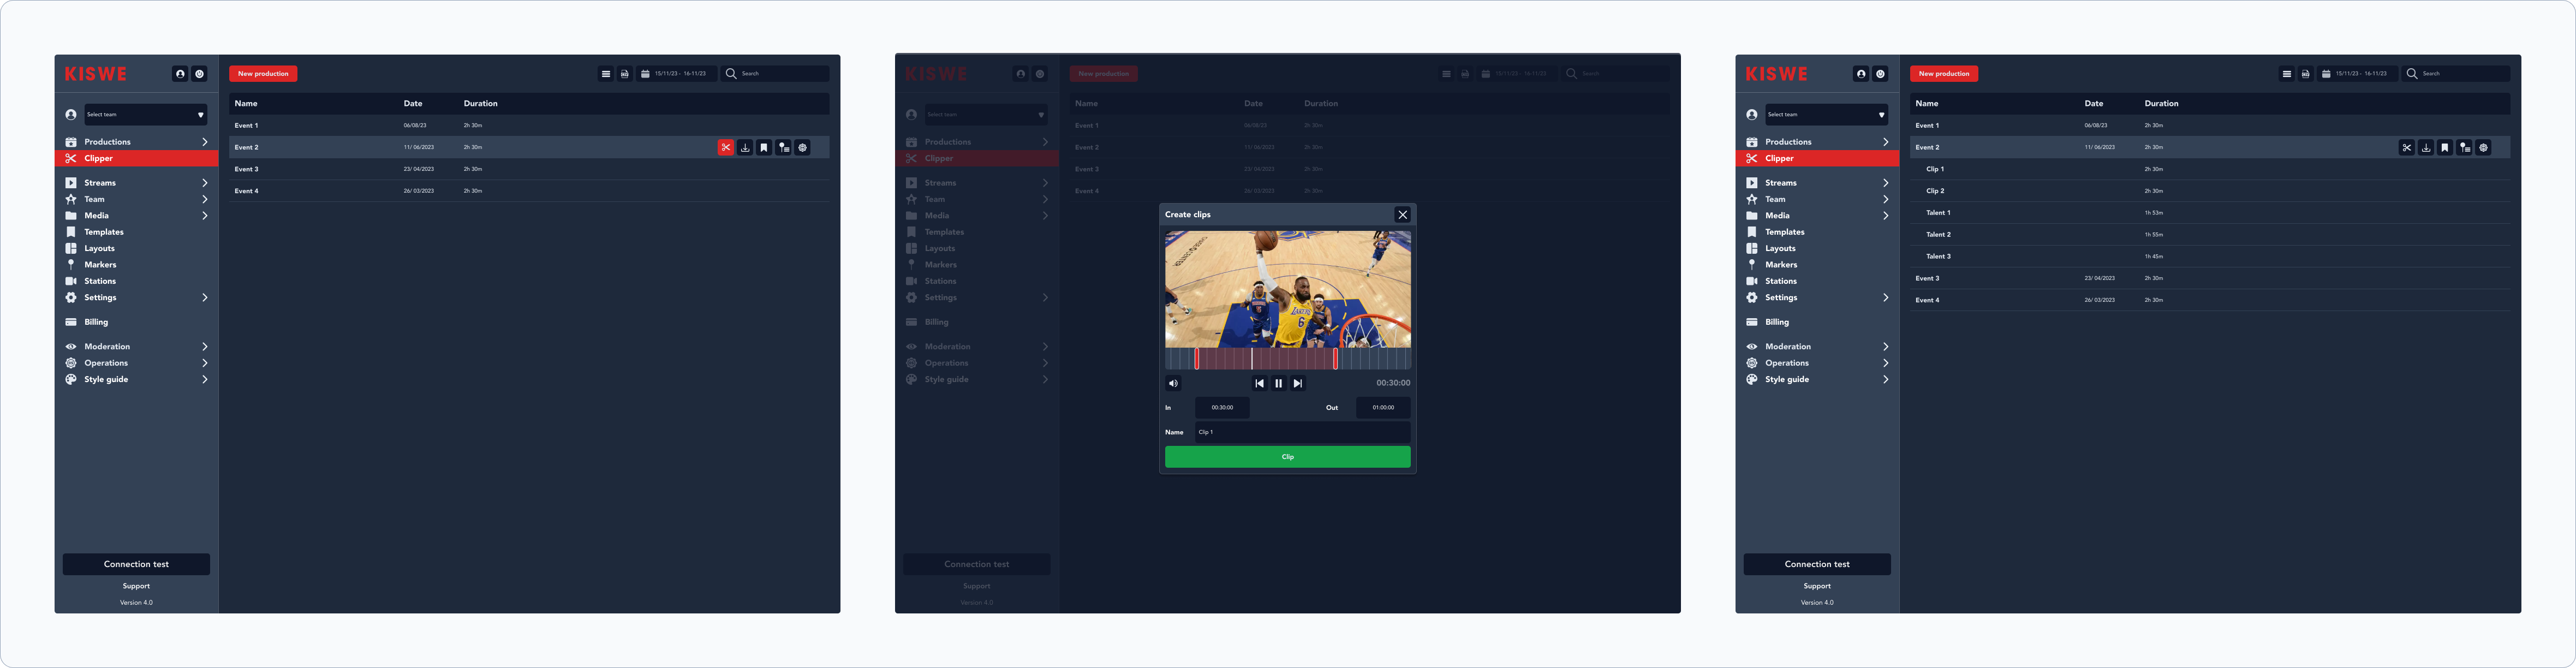2576x668 pixels.
Task: Click the power icon beside KISWE logo, left screen
Action: point(200,74)
